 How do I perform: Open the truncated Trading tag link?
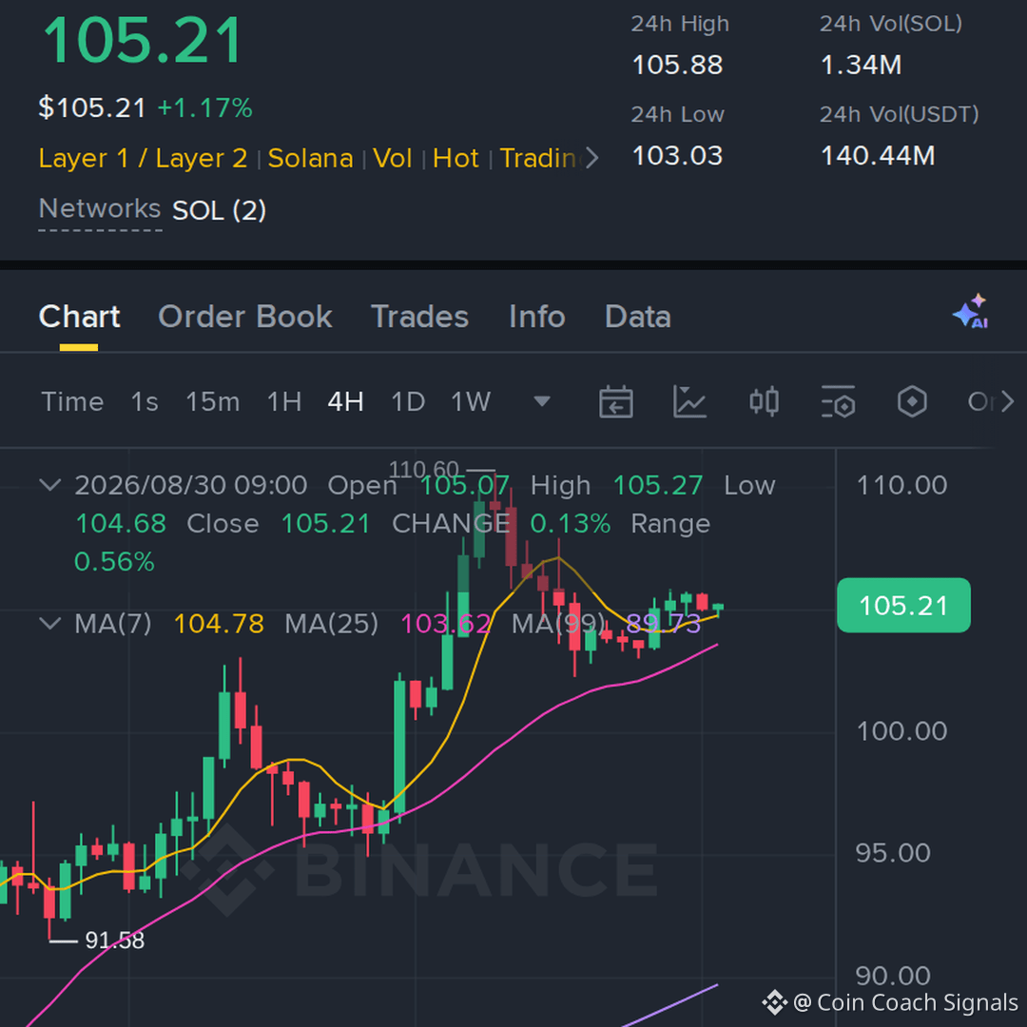coord(538,159)
